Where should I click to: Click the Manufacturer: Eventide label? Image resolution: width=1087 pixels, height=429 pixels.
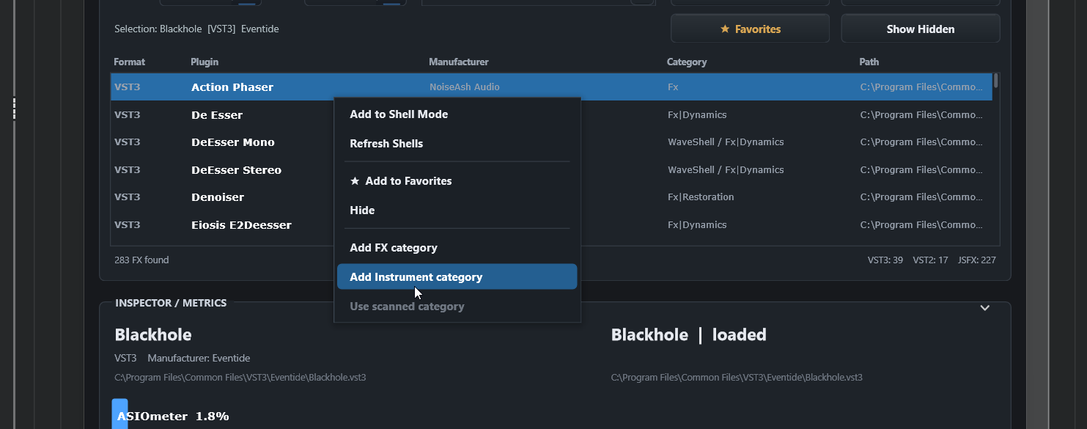(199, 359)
